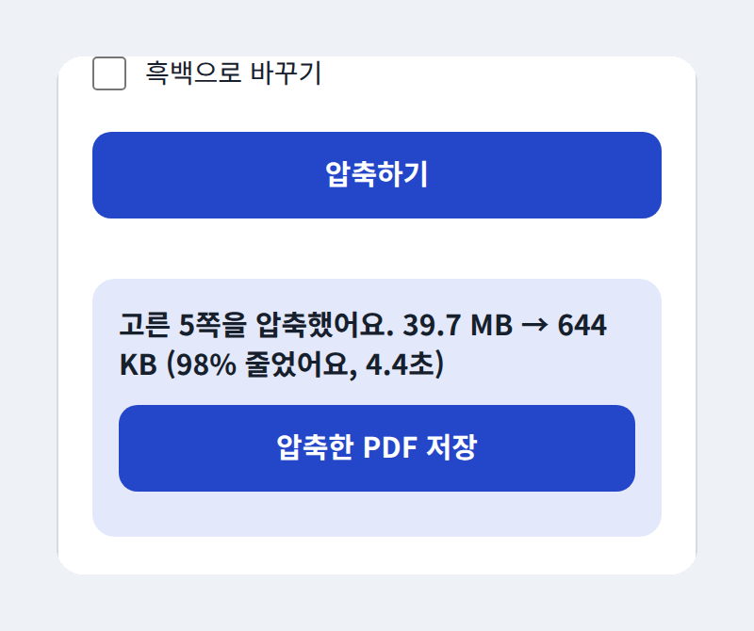Select the 39.7 MB original size text
This screenshot has width=754, height=631.
(x=457, y=325)
